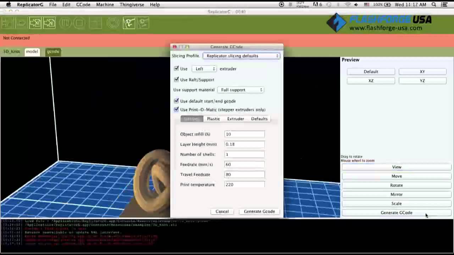454x255 pixels.
Task: Open the ReplicatorG application menu
Action: pyautogui.click(x=30, y=5)
